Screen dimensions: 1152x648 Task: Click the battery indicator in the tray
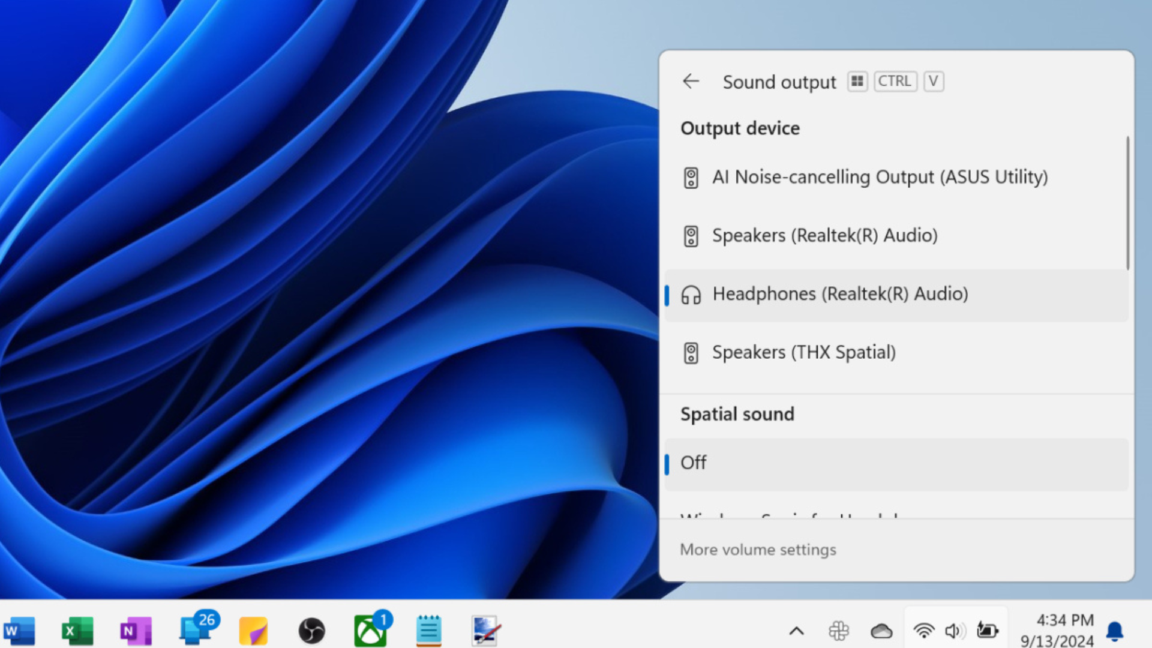point(987,630)
